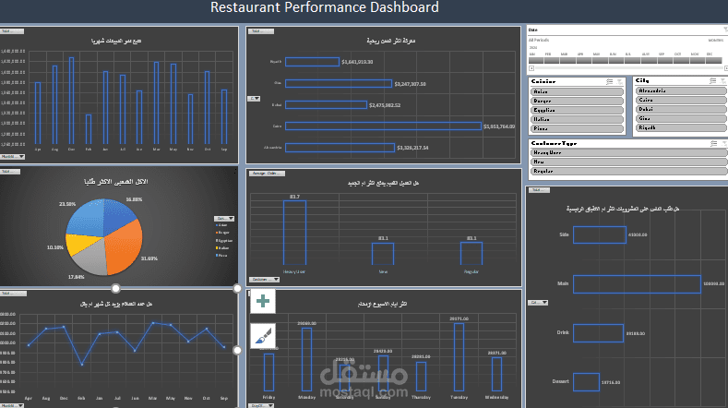This screenshot has width=728, height=408.
Task: Filter by Dubai in the City slicer
Action: [681, 109]
